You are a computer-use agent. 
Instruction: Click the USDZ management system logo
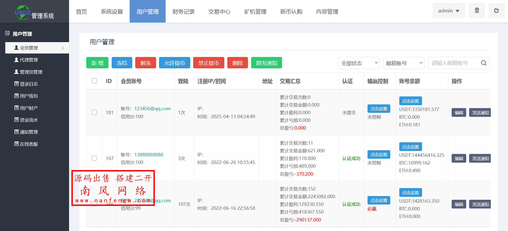34,12
